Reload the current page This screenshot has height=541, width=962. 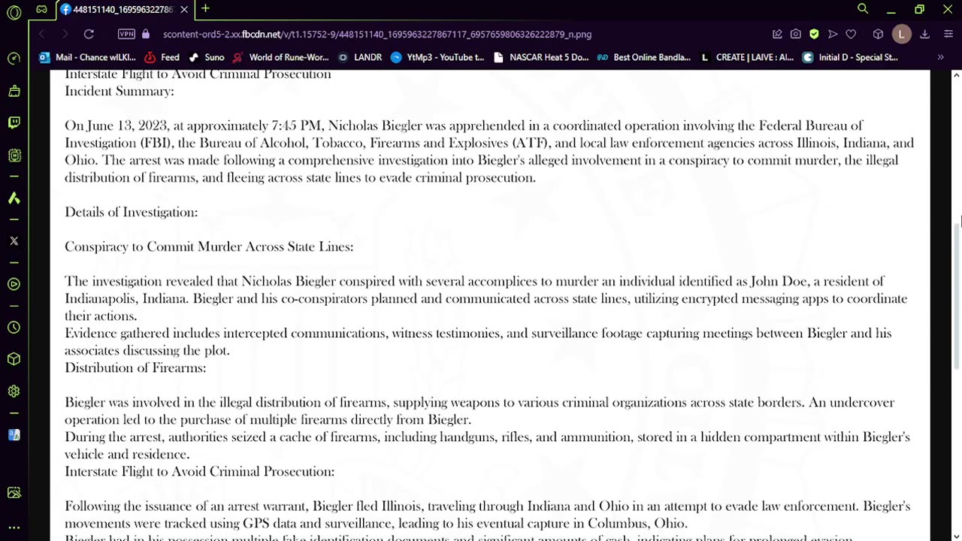89,34
